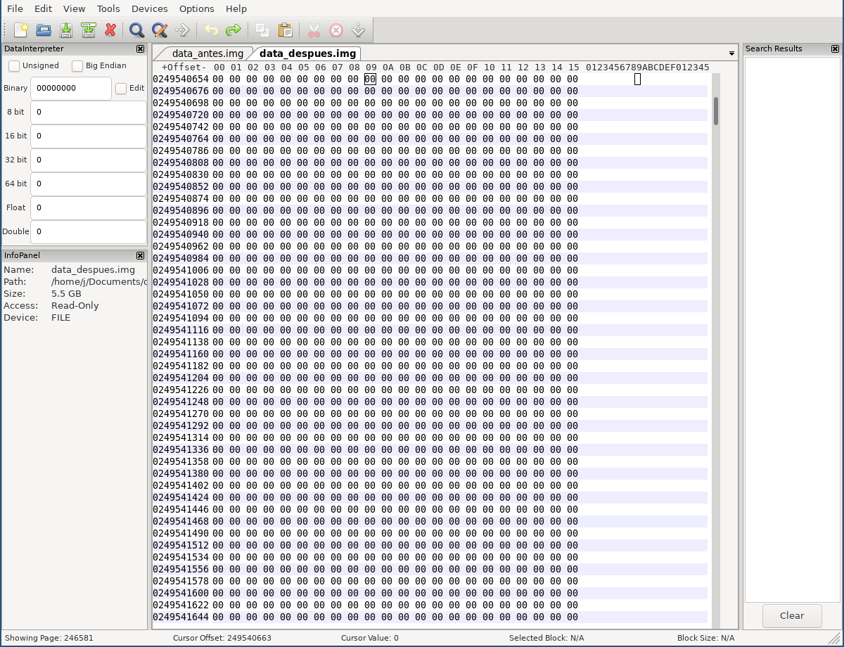The image size is (844, 647).
Task: Click offset row 0249541006
Action: click(430, 270)
